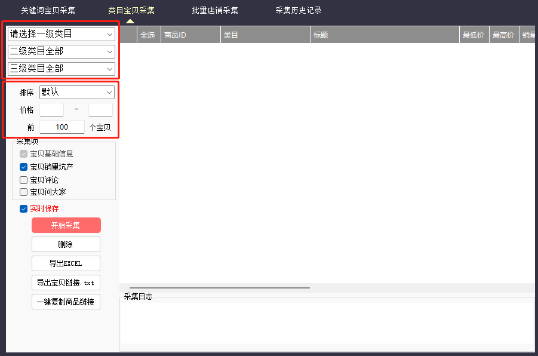Click the 标题 column header
The image size is (538, 356).
click(385, 35)
